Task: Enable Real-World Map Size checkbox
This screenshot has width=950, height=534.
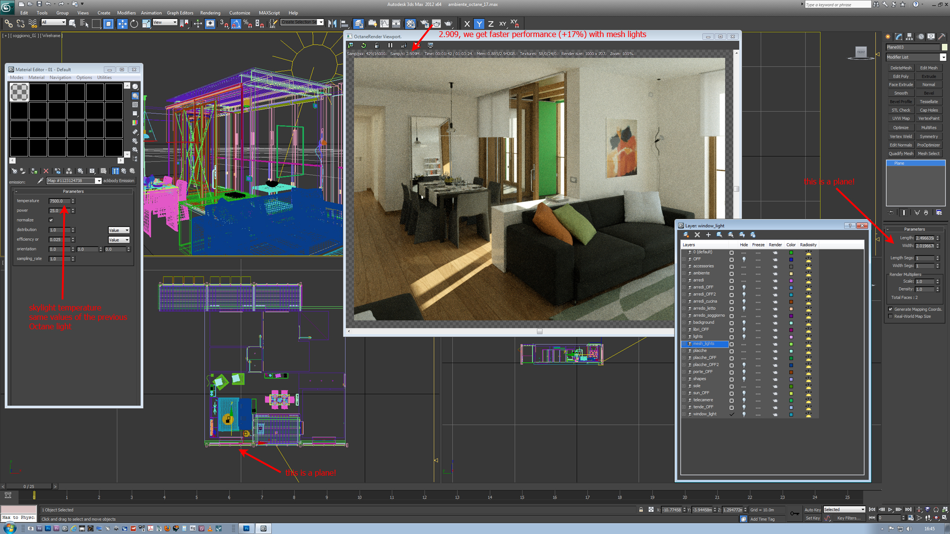Action: (x=891, y=316)
